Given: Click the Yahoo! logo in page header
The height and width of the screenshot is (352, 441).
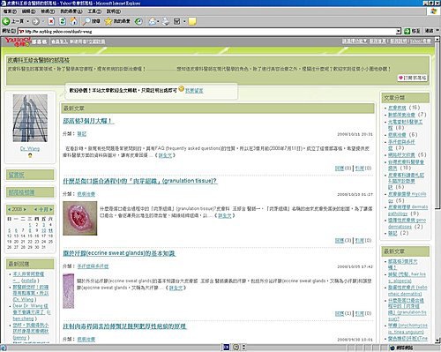Looking at the screenshot, I should pos(18,41).
